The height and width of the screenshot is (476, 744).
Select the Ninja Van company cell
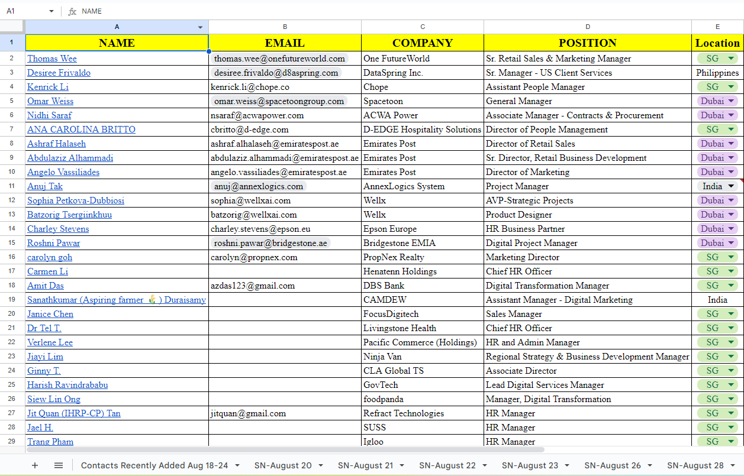(x=423, y=357)
